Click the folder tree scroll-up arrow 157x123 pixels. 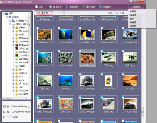(30, 13)
